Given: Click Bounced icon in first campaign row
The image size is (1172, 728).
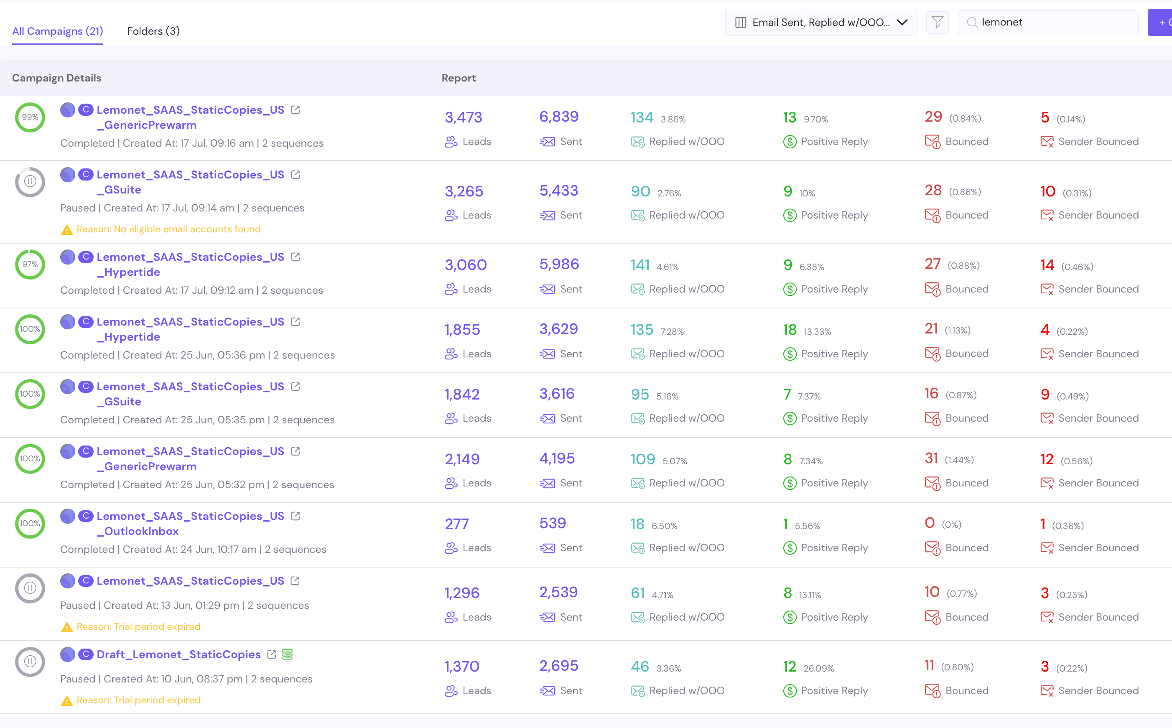Looking at the screenshot, I should (x=932, y=142).
